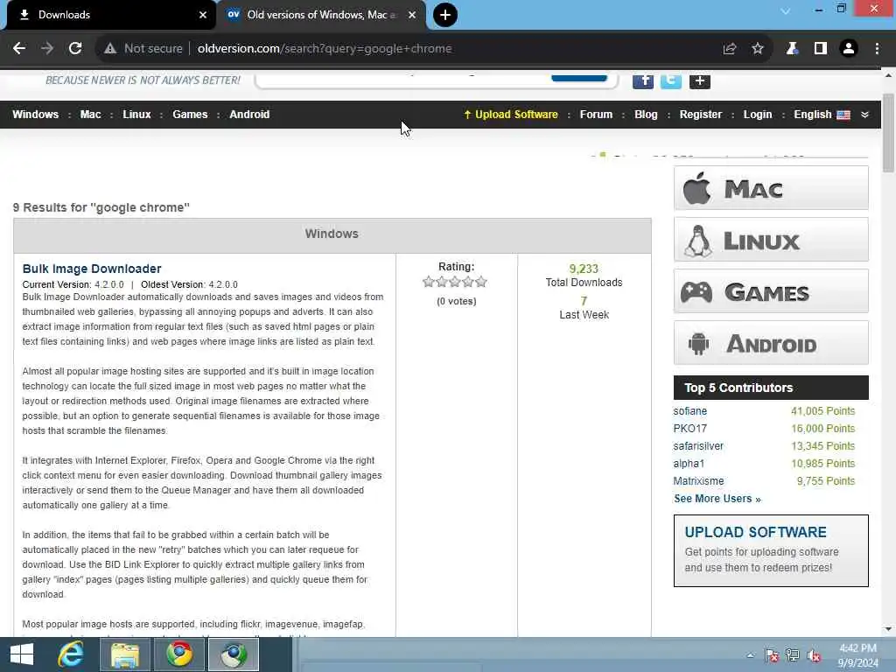
Task: Open Google Chrome from taskbar
Action: (x=179, y=654)
